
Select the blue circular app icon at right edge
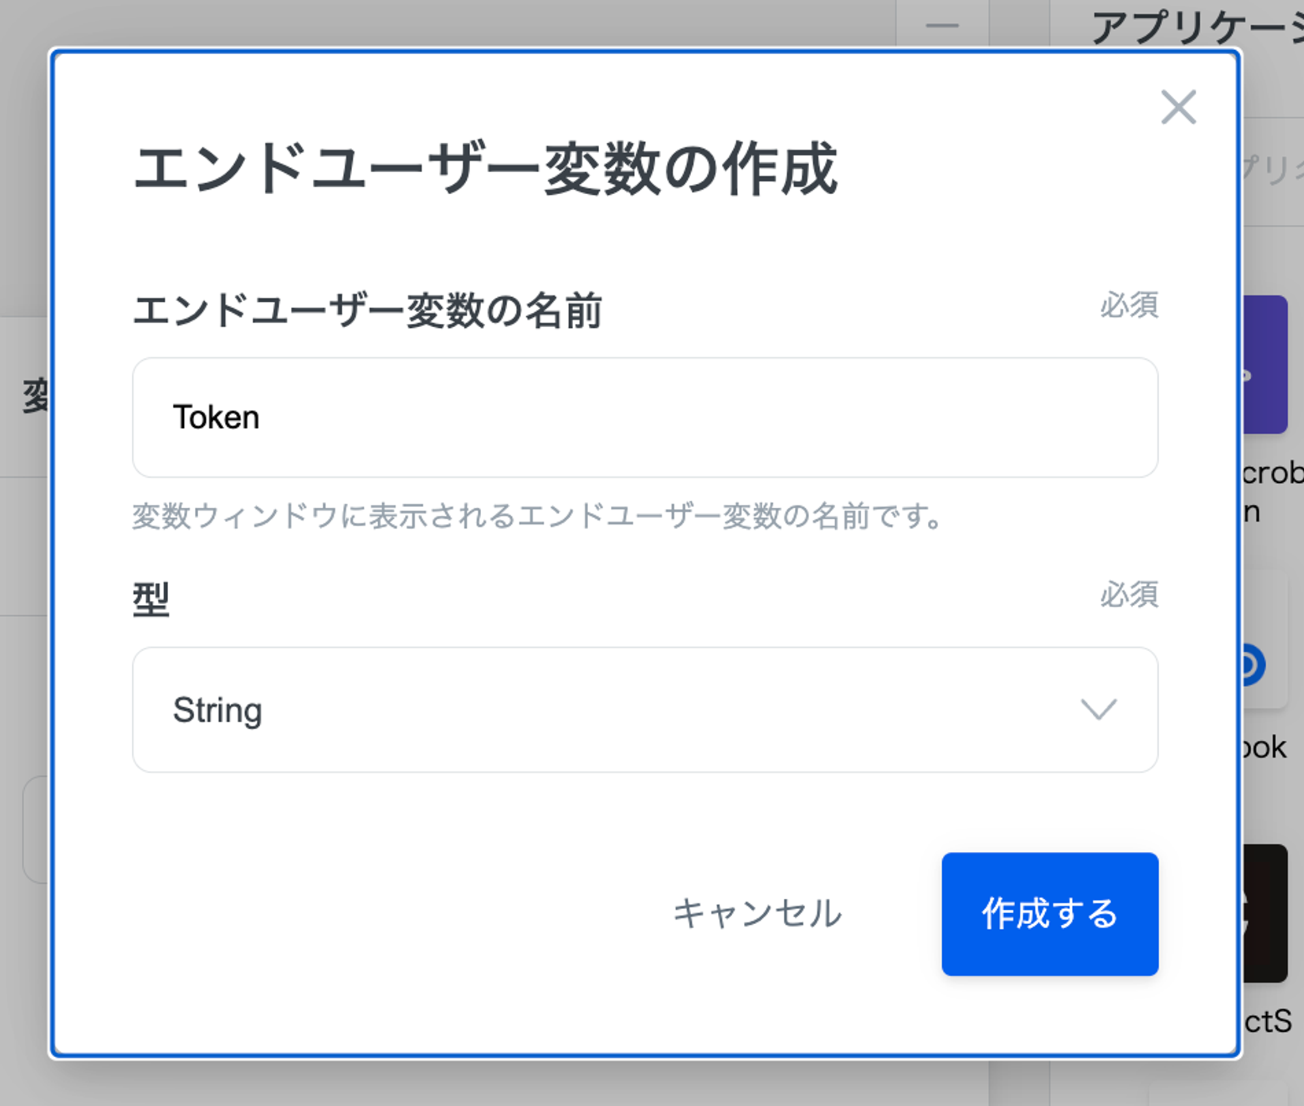(x=1252, y=665)
